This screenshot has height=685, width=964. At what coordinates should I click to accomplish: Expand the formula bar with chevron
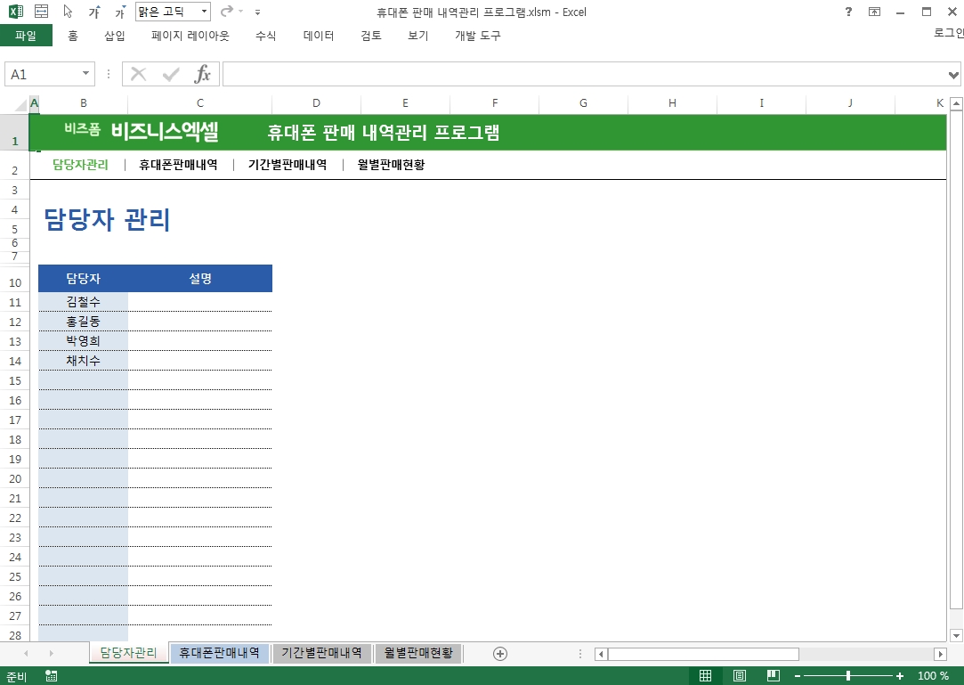(x=953, y=75)
